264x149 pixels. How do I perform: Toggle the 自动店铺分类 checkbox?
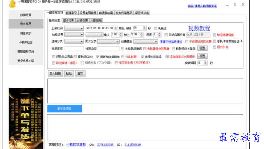166,35
